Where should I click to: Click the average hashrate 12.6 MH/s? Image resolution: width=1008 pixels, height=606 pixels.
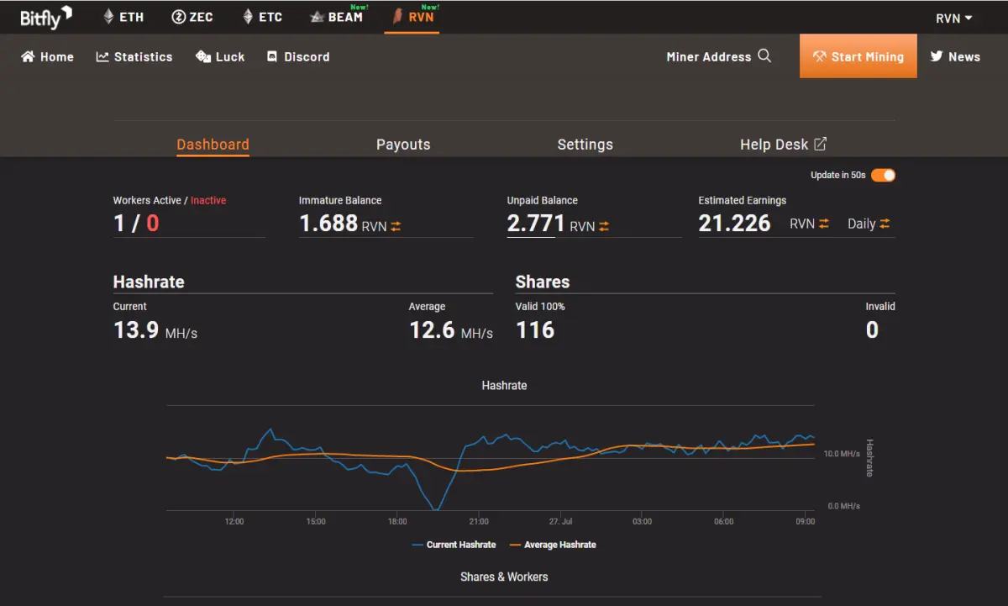[x=451, y=329]
